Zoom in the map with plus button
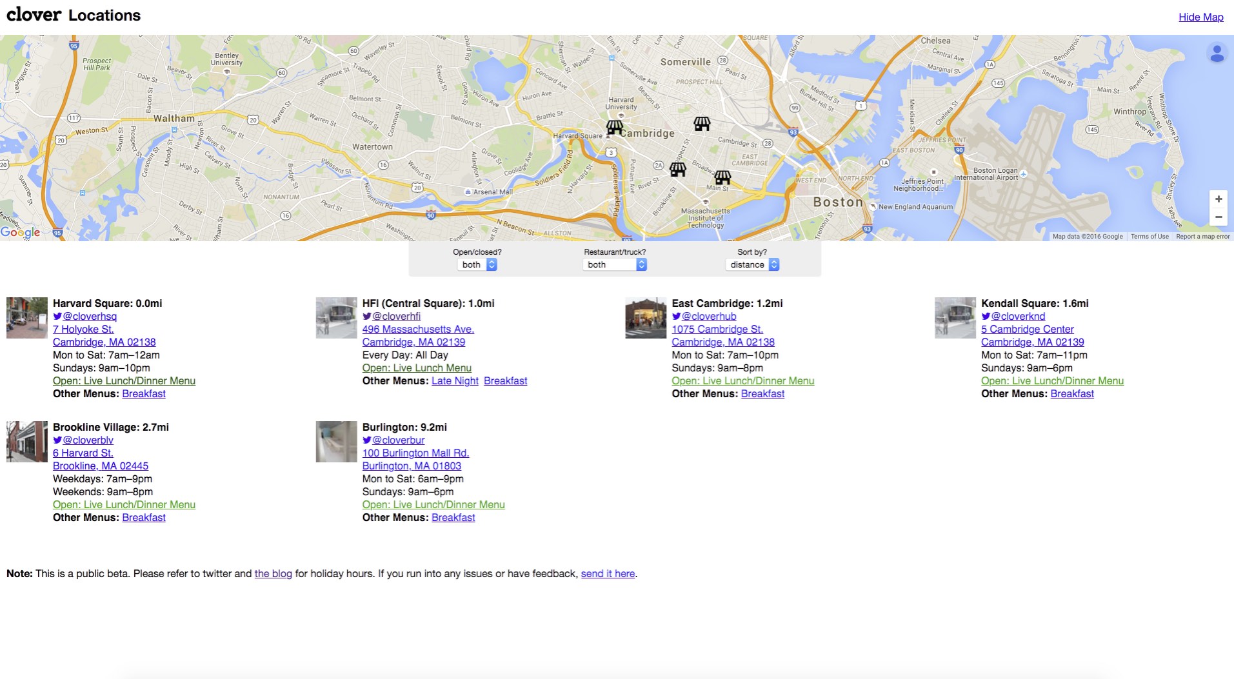 click(x=1219, y=199)
